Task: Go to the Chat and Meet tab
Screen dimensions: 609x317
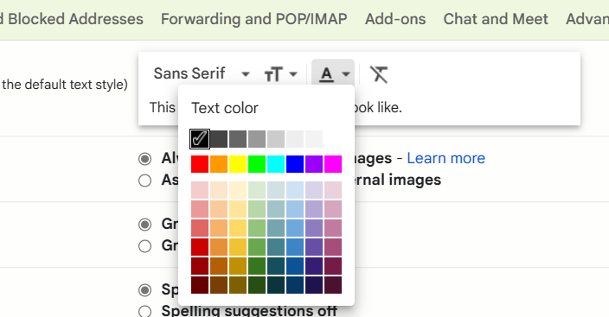Action: click(496, 19)
